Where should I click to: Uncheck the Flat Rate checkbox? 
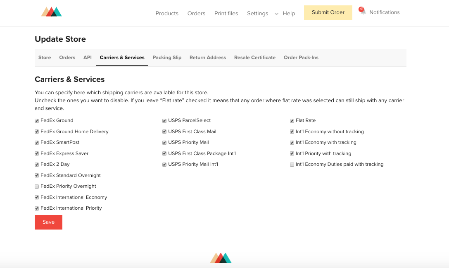(x=292, y=121)
